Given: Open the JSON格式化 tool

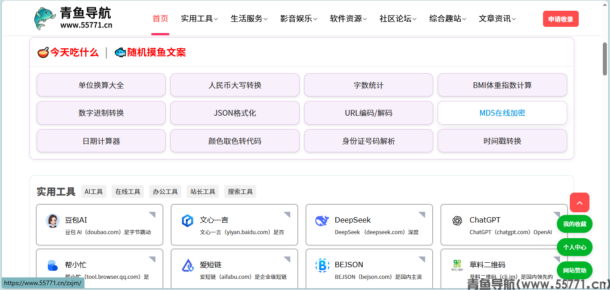Looking at the screenshot, I should pyautogui.click(x=235, y=113).
